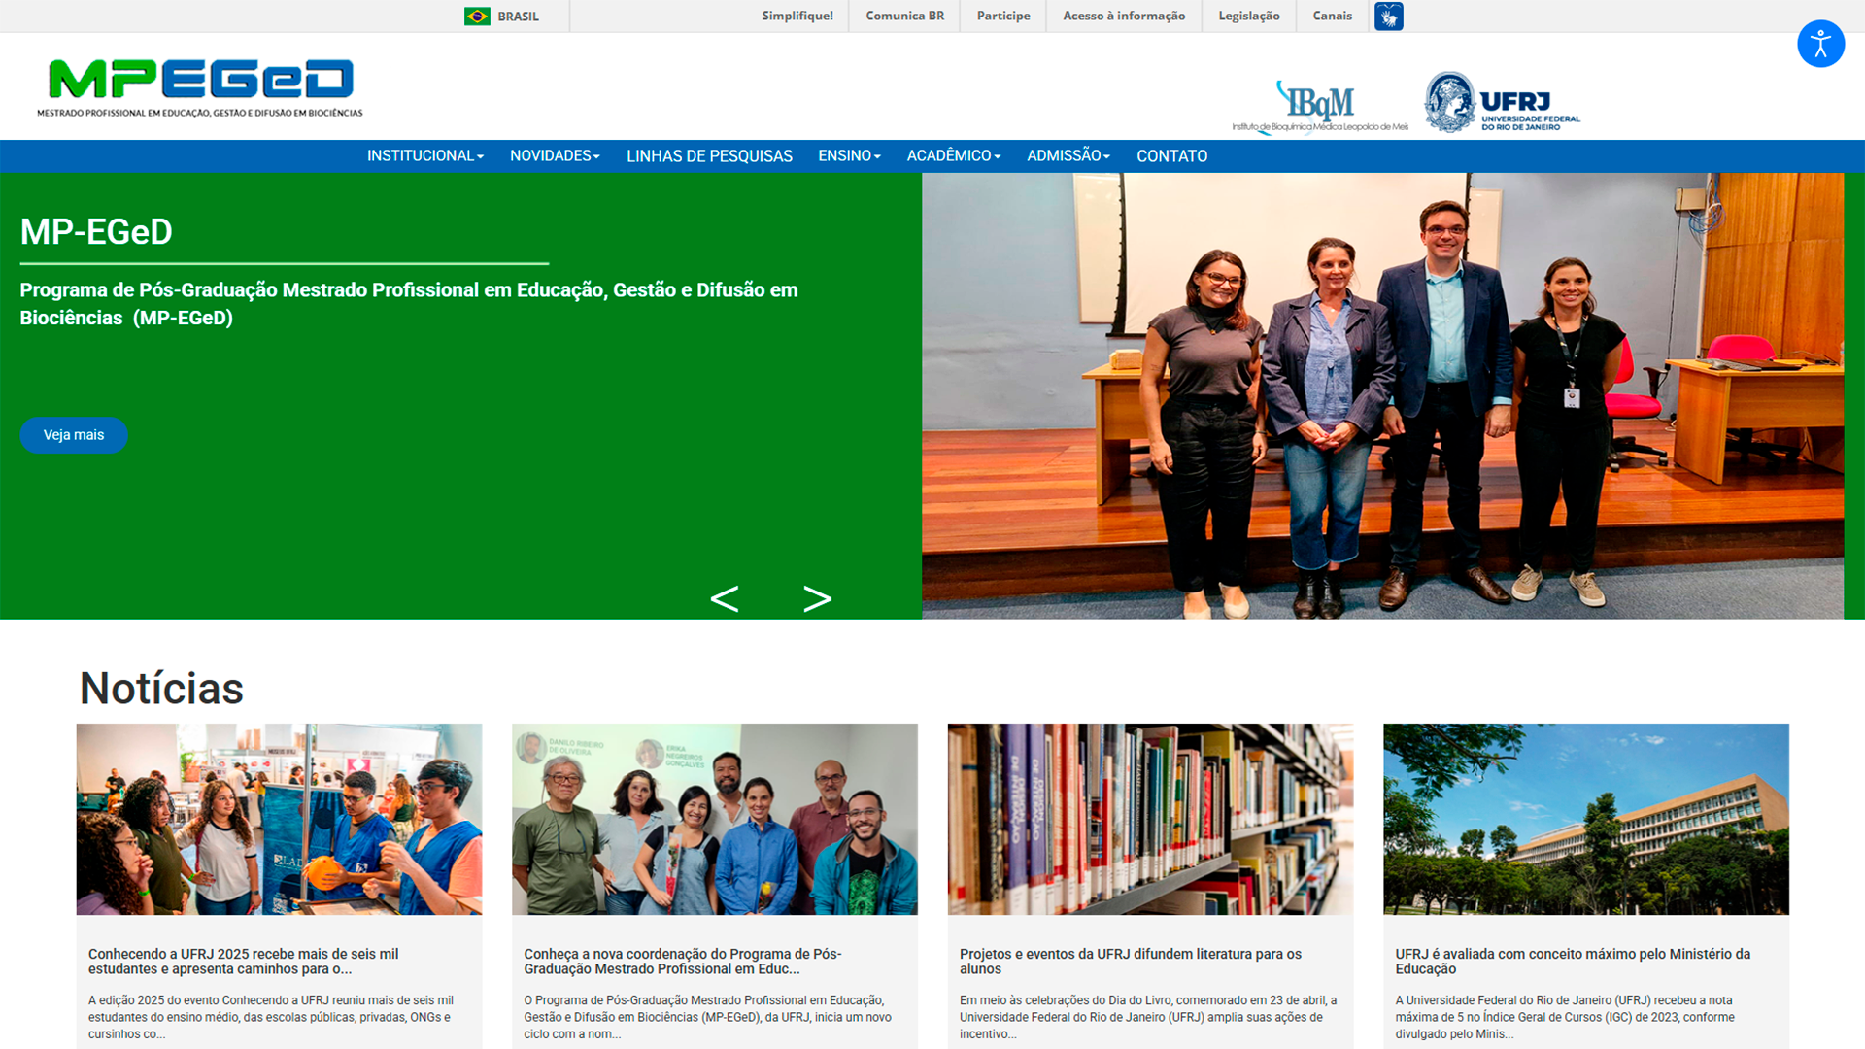Expand the Institucional dropdown menu
Image resolution: width=1865 pixels, height=1049 pixels.
pyautogui.click(x=424, y=155)
